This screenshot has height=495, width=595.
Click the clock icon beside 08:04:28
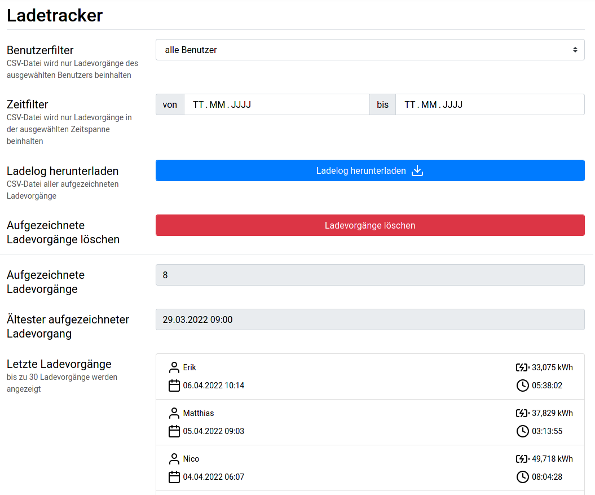tap(522, 477)
